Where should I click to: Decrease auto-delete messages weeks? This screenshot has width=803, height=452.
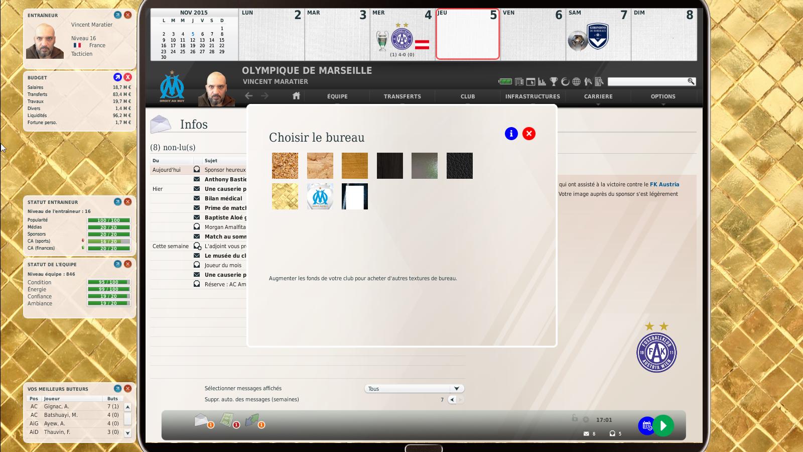[x=452, y=400]
